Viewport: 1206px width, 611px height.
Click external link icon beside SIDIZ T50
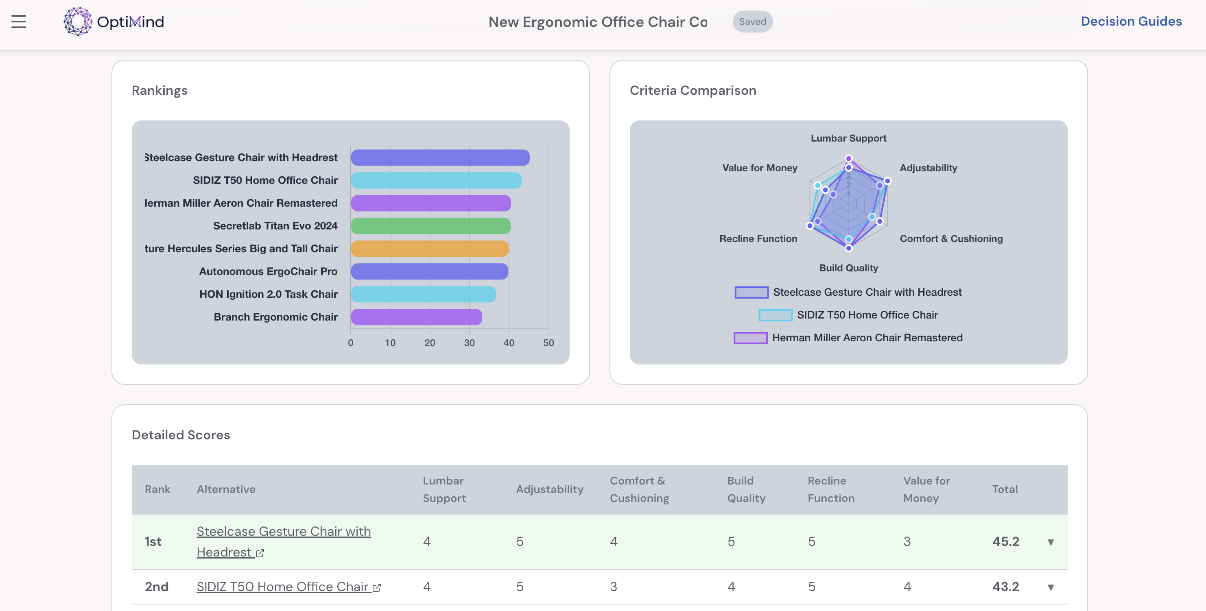click(x=377, y=587)
